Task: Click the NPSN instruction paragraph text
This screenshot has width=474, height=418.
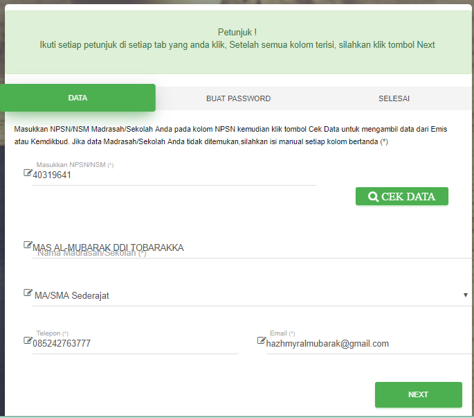Action: click(231, 135)
